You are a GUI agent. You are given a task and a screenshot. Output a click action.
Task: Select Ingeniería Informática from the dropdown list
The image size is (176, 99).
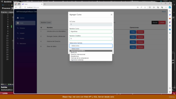91,51
